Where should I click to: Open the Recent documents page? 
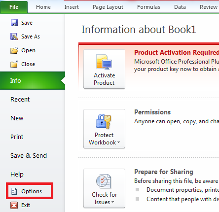(20, 100)
